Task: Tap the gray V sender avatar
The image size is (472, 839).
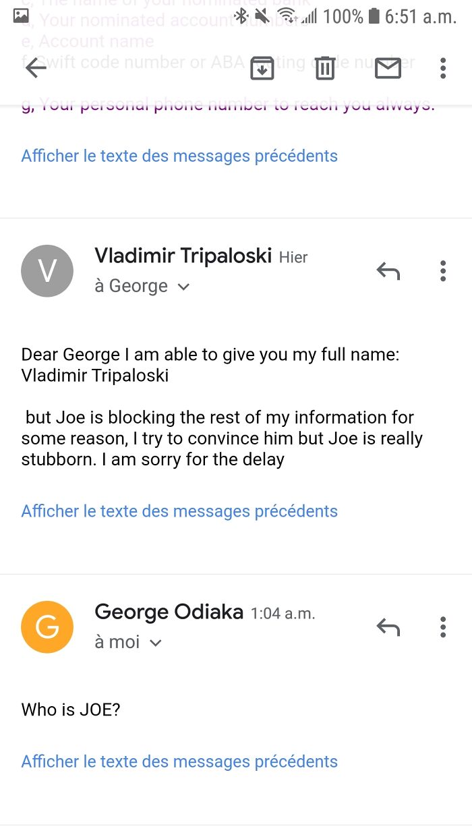Action: pos(47,271)
